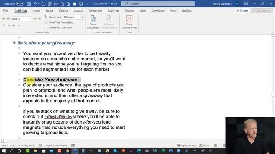Open the Design tab

(x=64, y=11)
